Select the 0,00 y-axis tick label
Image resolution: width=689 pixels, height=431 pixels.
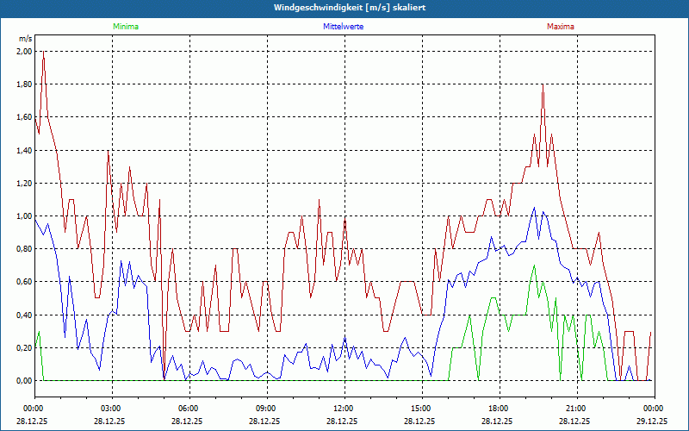click(24, 381)
